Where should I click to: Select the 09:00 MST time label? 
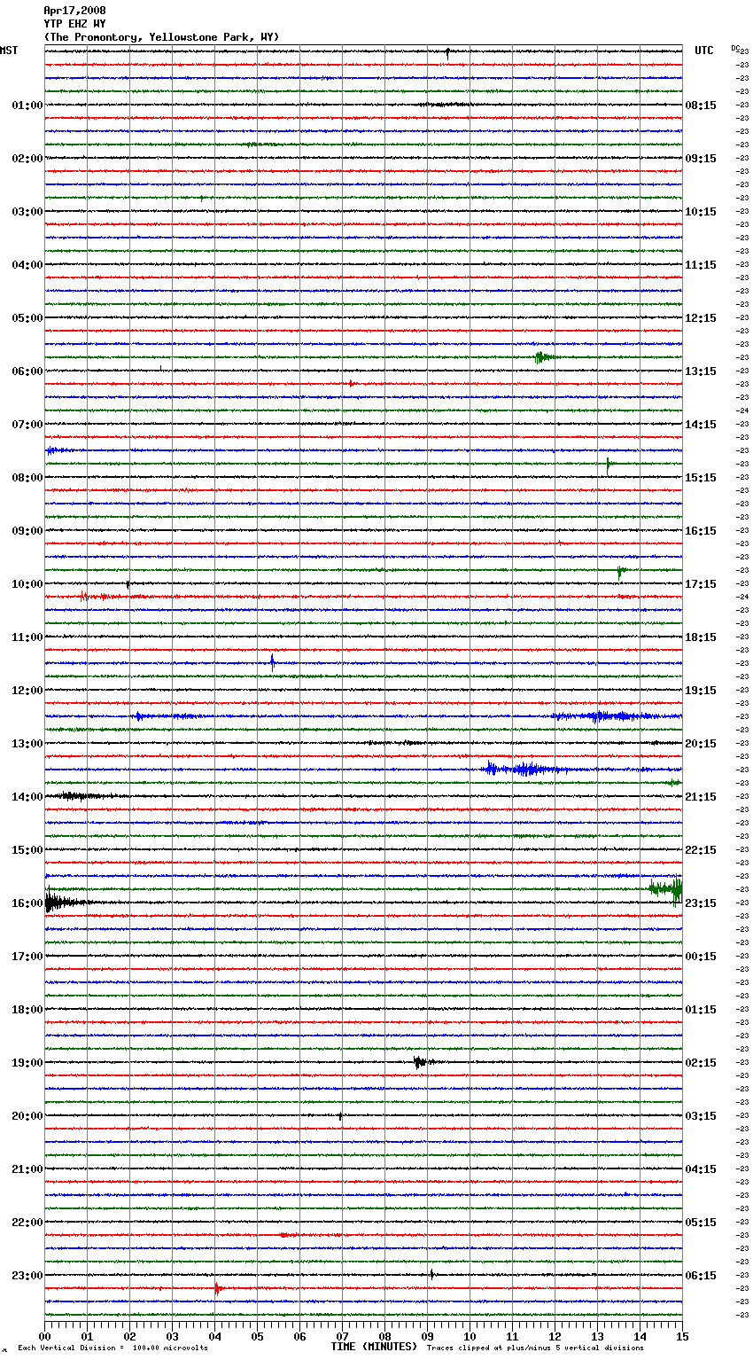point(27,531)
